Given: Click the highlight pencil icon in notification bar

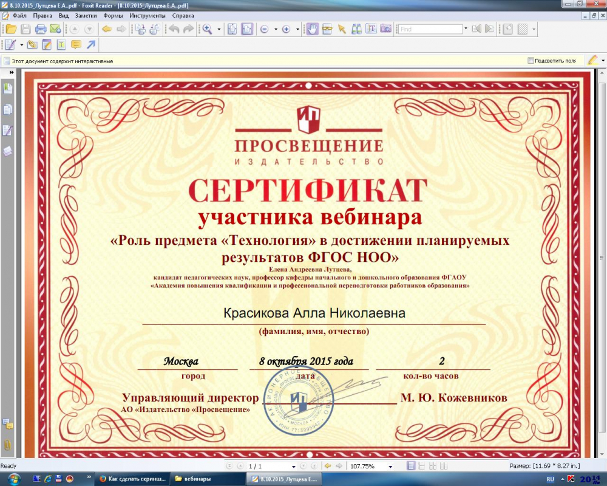Looking at the screenshot, I should (x=592, y=61).
